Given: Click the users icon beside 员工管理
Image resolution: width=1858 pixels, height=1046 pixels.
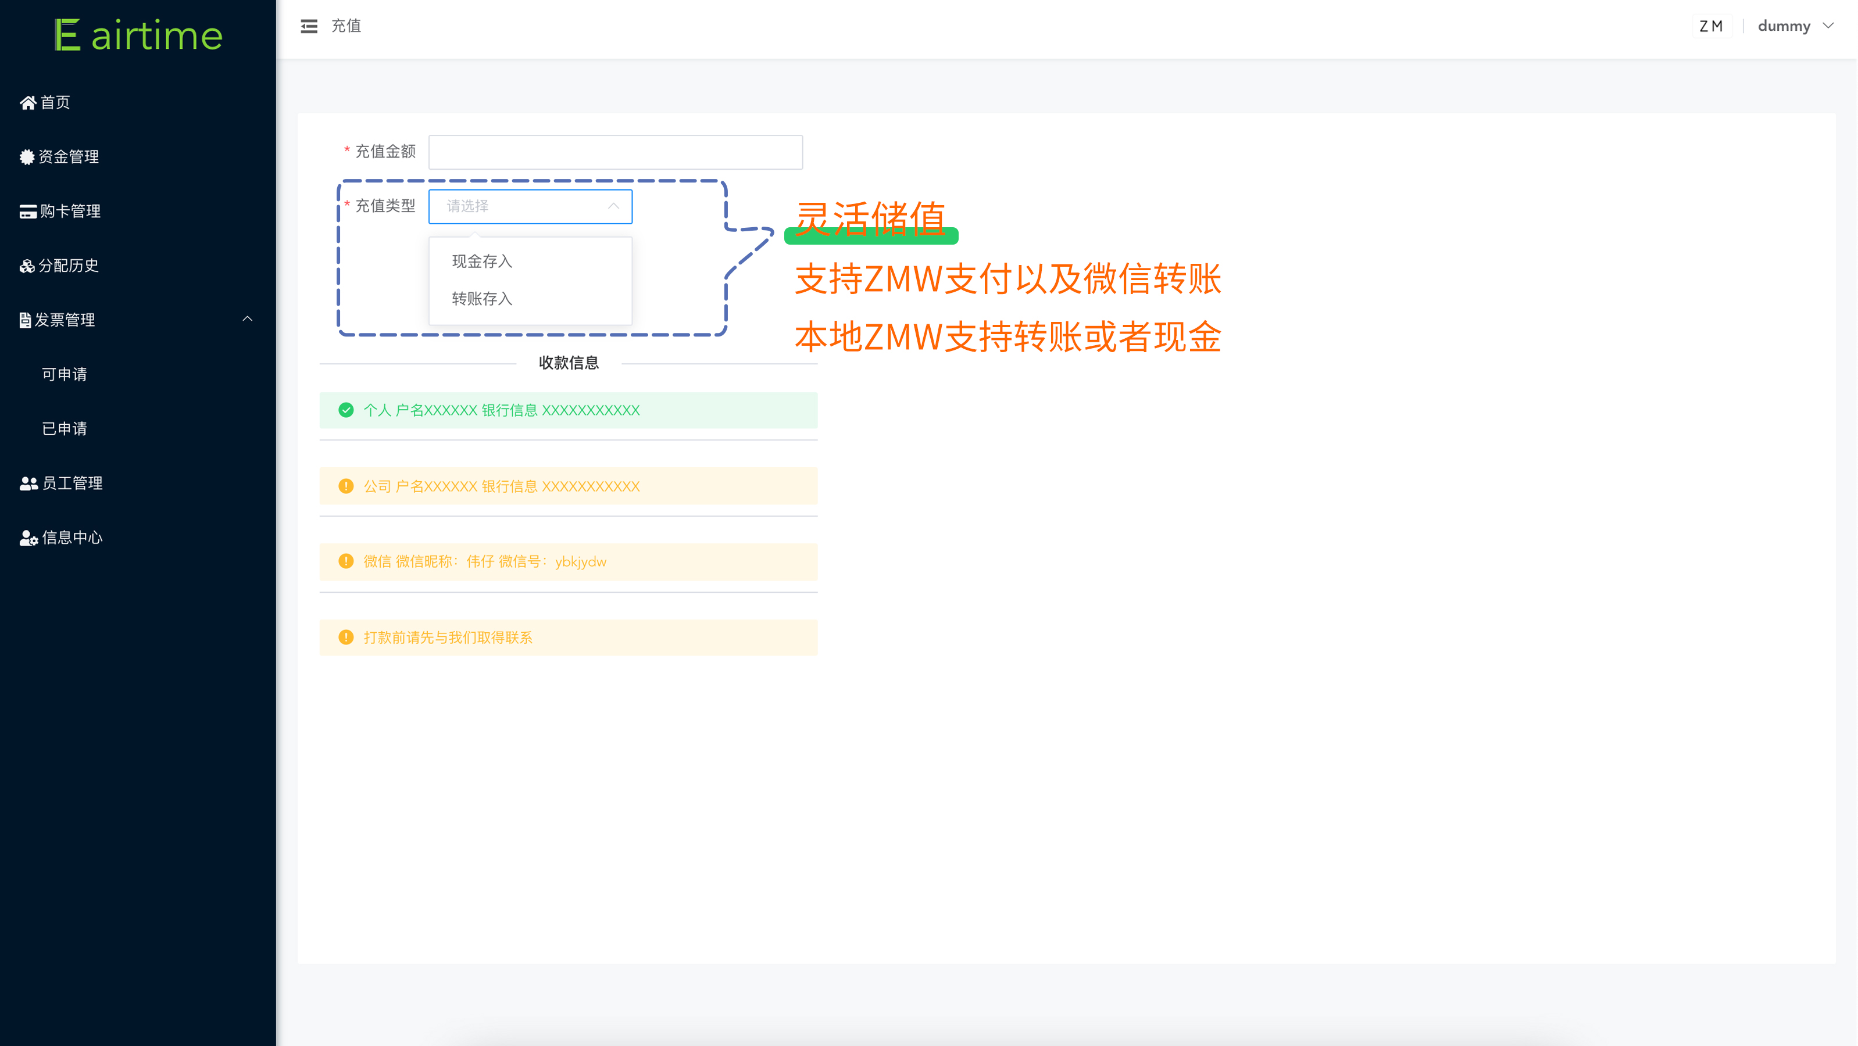Looking at the screenshot, I should 29,483.
